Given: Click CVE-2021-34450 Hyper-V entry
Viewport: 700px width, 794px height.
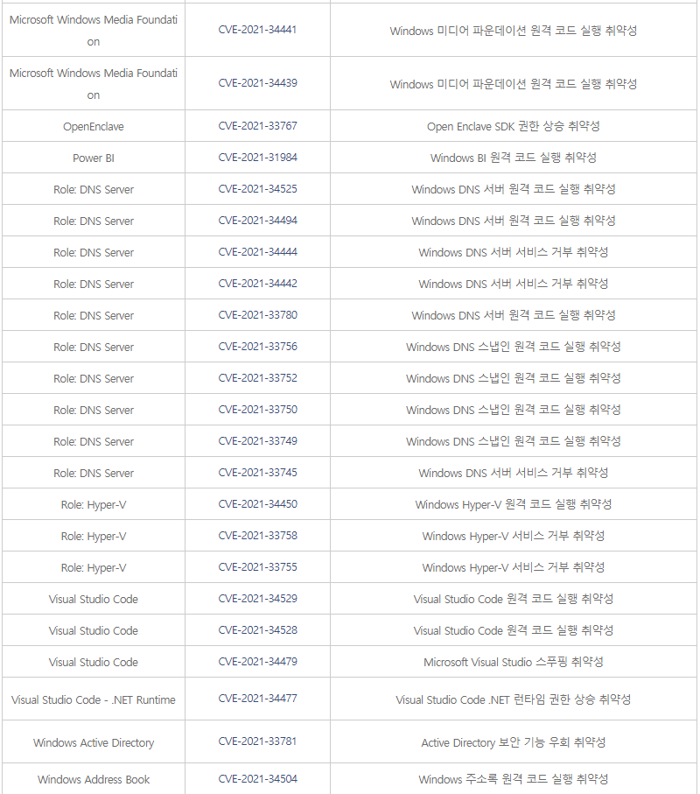Looking at the screenshot, I should point(257,504).
